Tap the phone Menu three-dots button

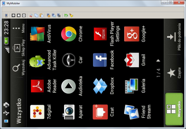[x=19, y=28]
